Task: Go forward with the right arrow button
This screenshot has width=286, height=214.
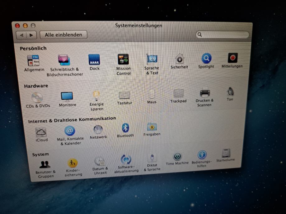Action: [31, 35]
